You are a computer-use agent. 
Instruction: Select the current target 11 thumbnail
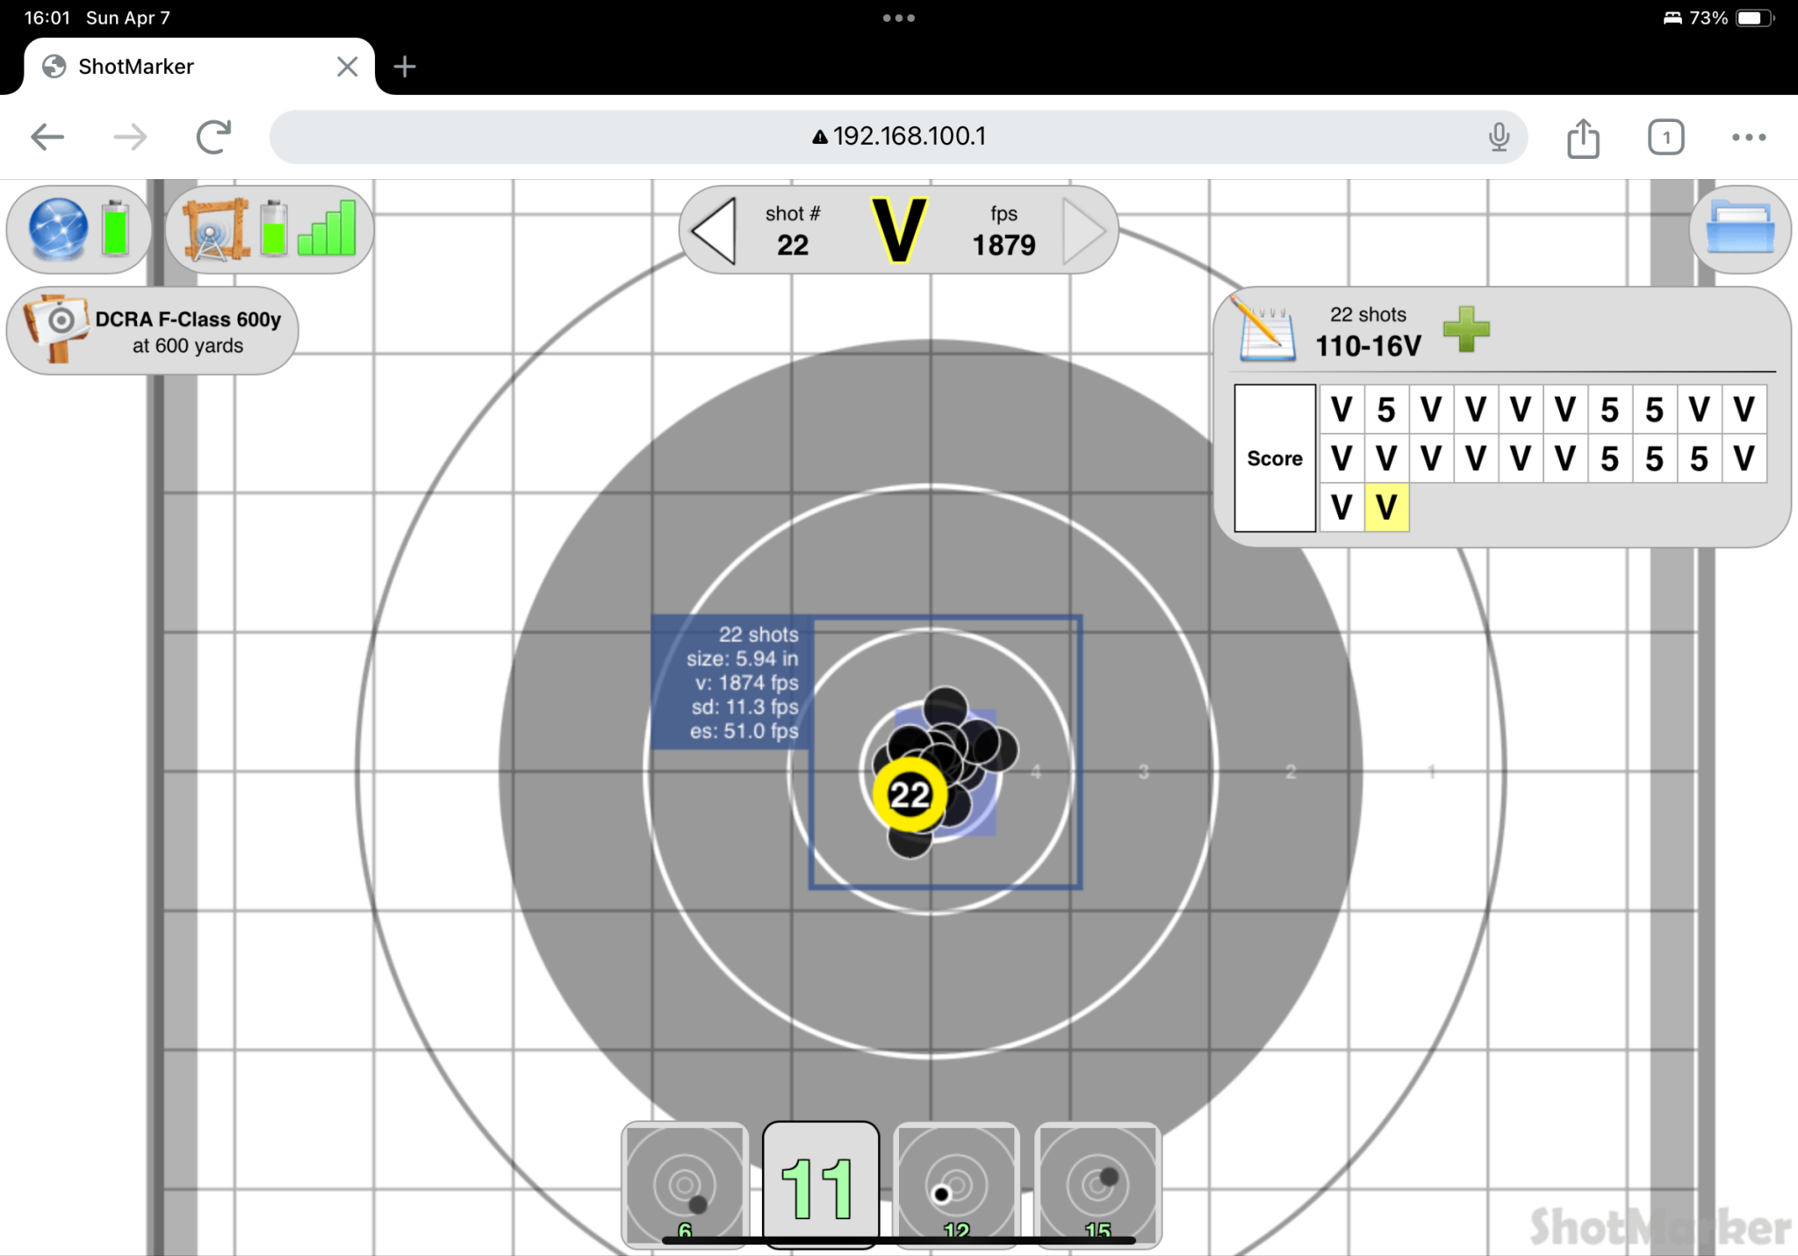click(820, 1185)
